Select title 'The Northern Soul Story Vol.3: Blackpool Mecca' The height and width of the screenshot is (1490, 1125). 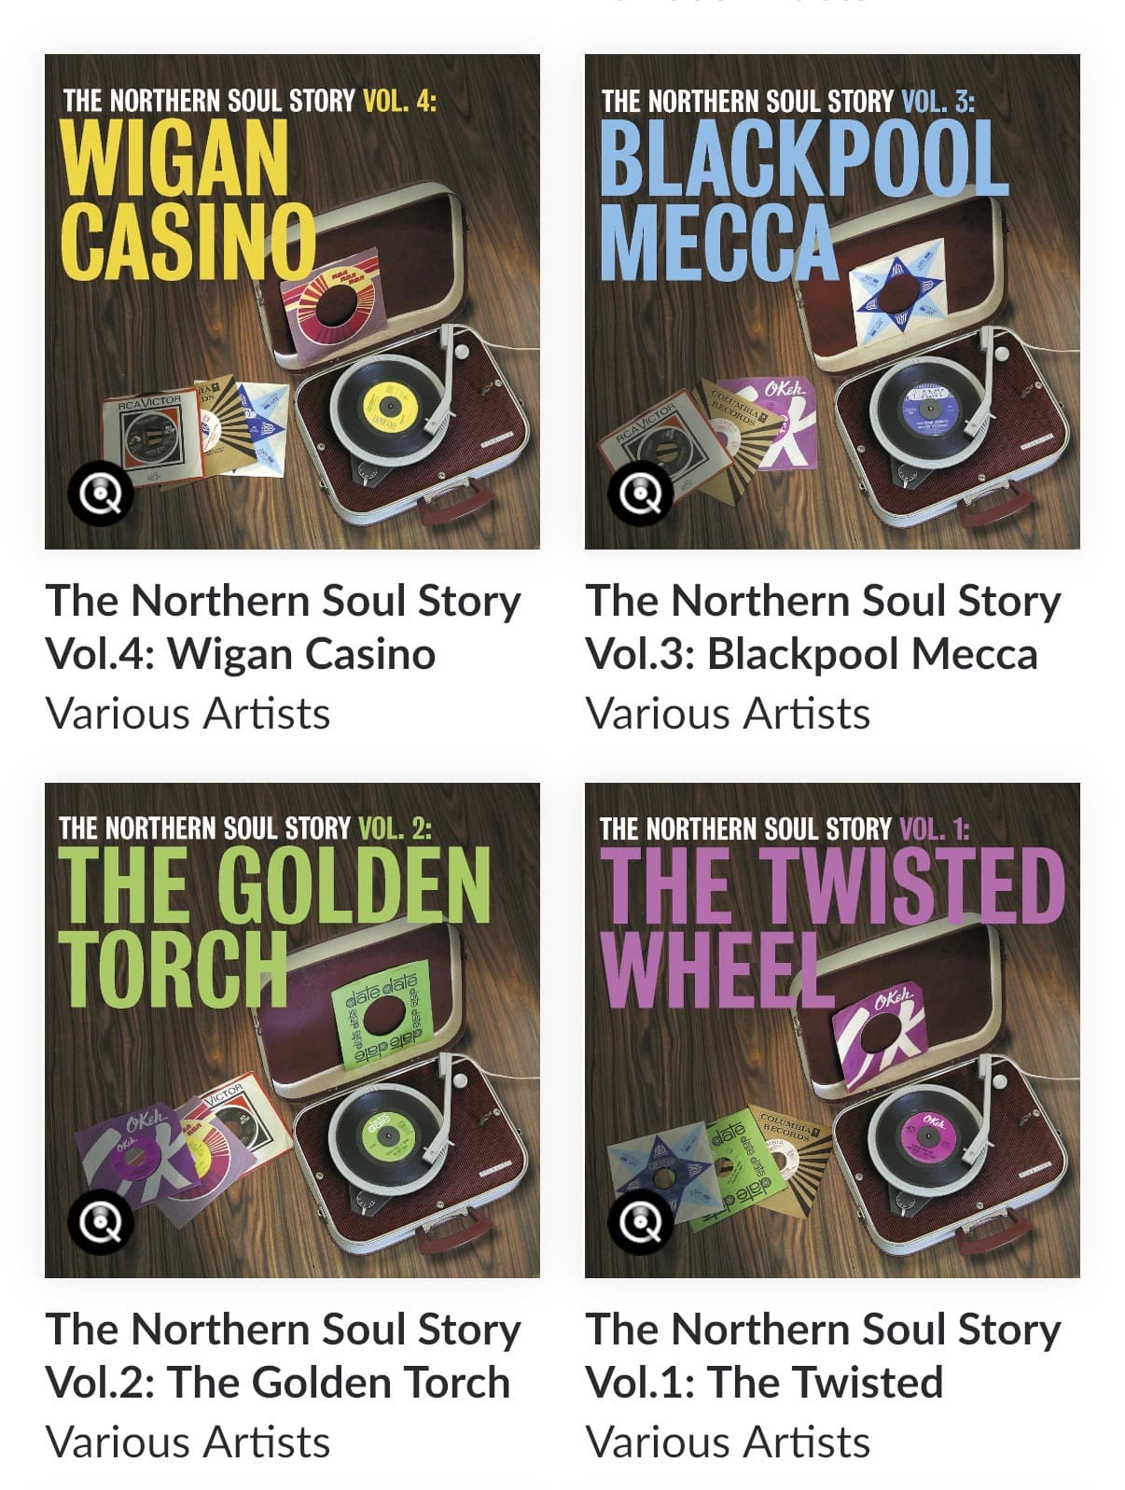click(823, 627)
